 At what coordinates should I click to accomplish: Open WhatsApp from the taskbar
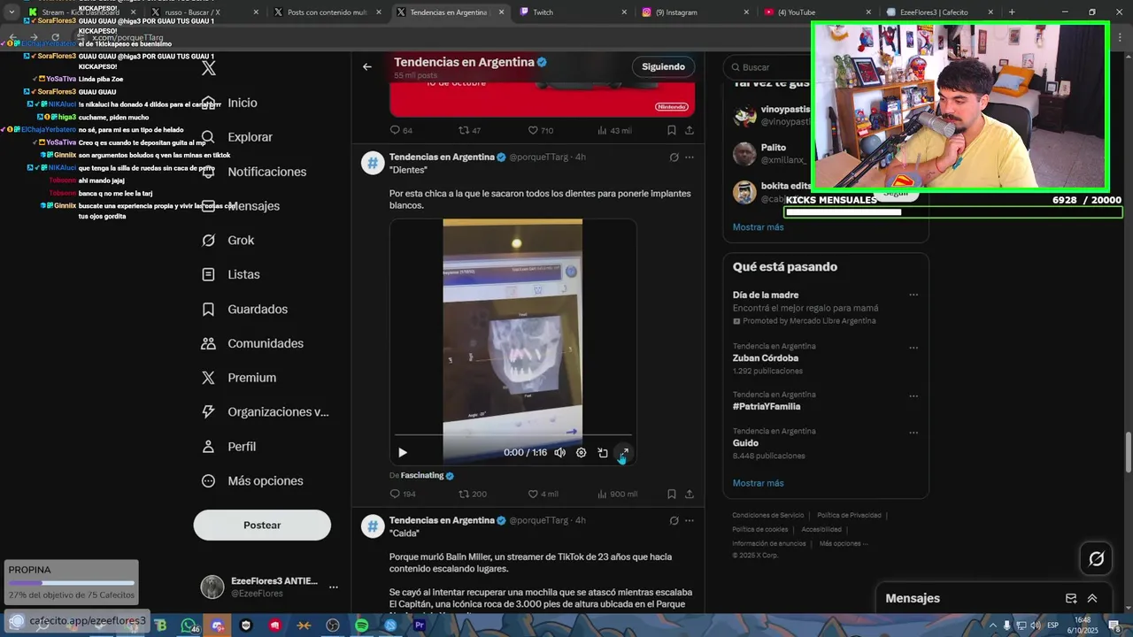[x=189, y=625]
